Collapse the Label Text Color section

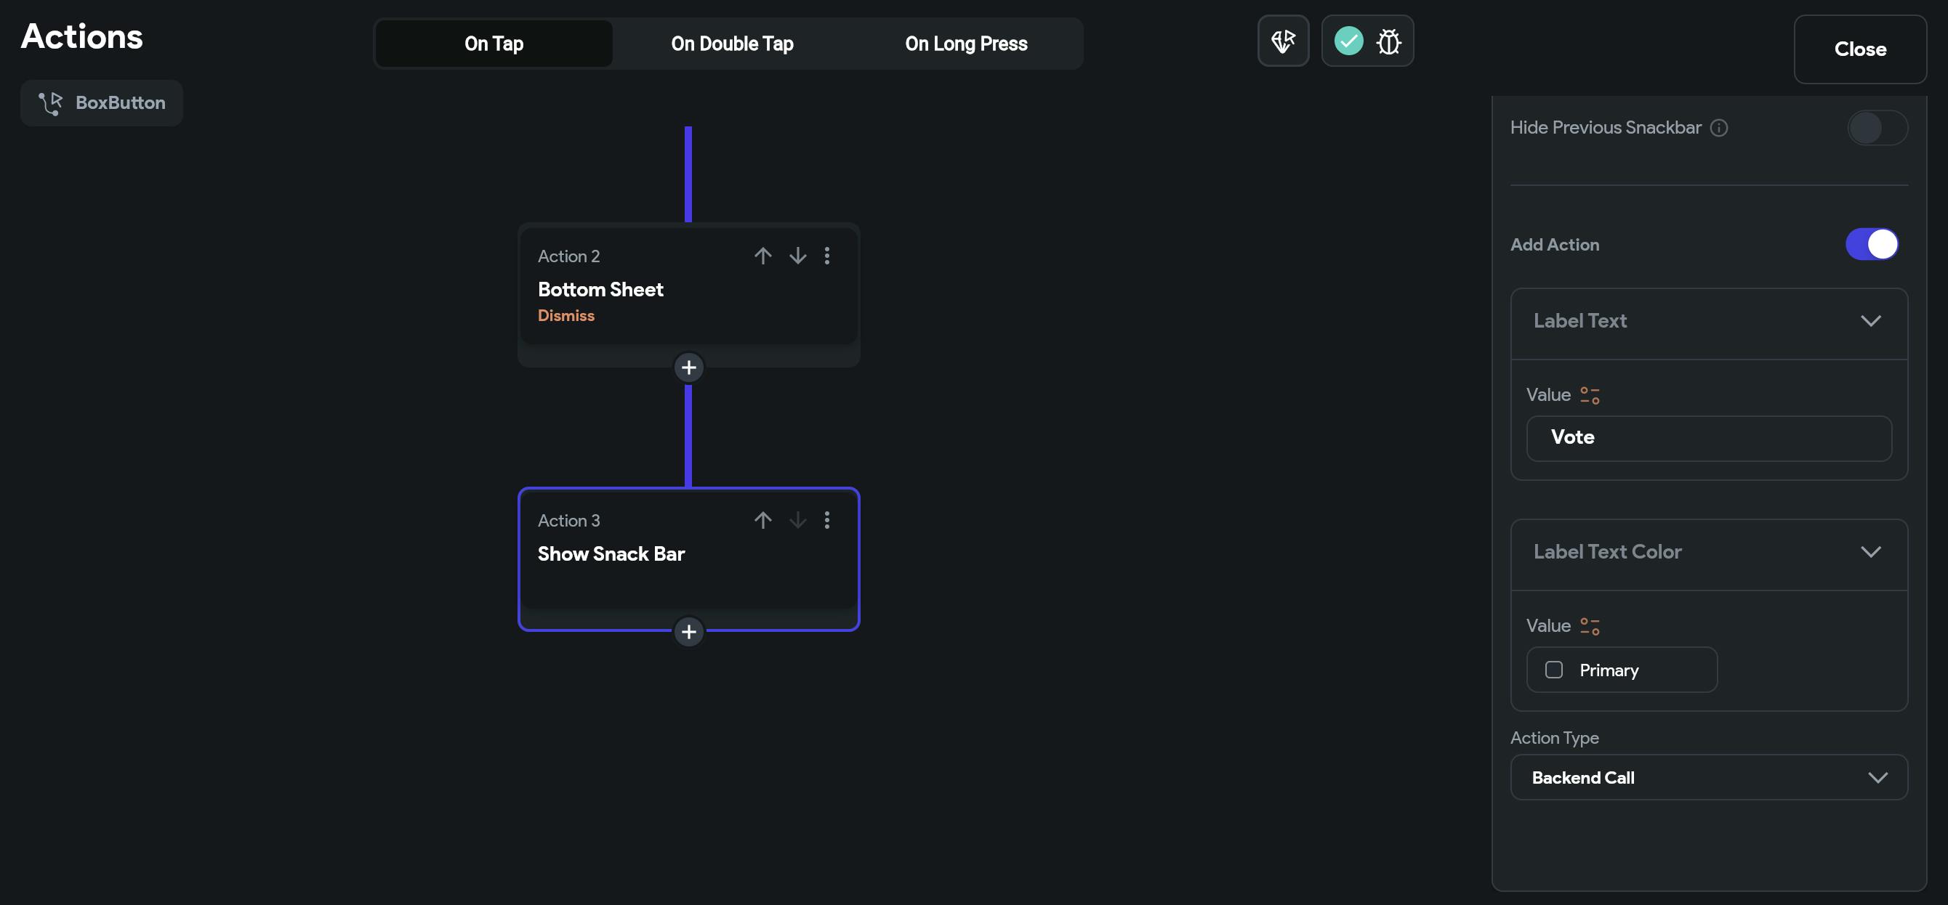pos(1870,551)
